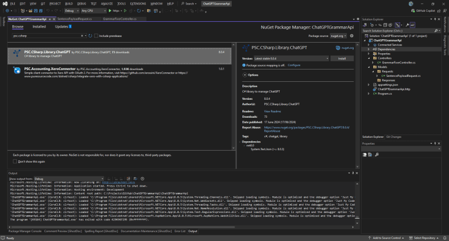The height and width of the screenshot is (241, 449).
Task: Open the Debug configuration dropdown
Action: [72, 11]
